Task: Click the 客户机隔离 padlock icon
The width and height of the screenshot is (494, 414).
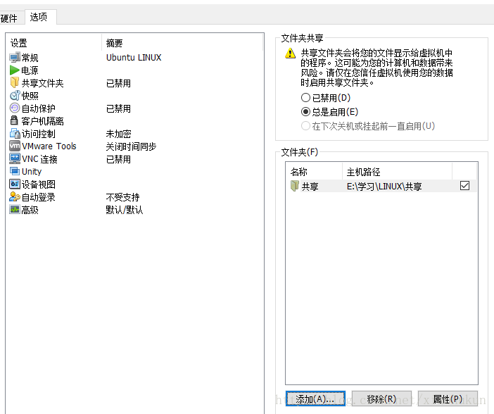Action: [14, 120]
